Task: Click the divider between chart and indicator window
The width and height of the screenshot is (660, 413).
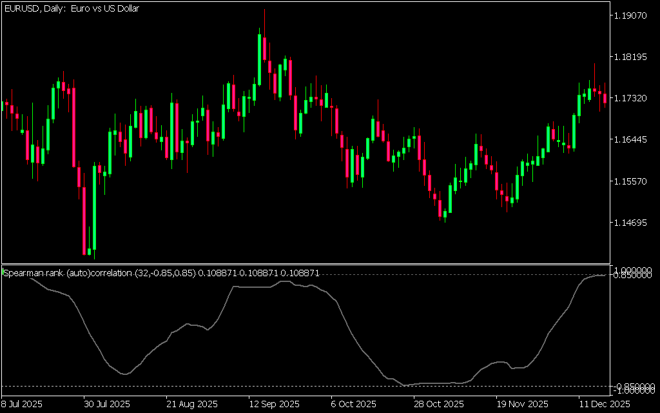Action: pyautogui.click(x=306, y=264)
